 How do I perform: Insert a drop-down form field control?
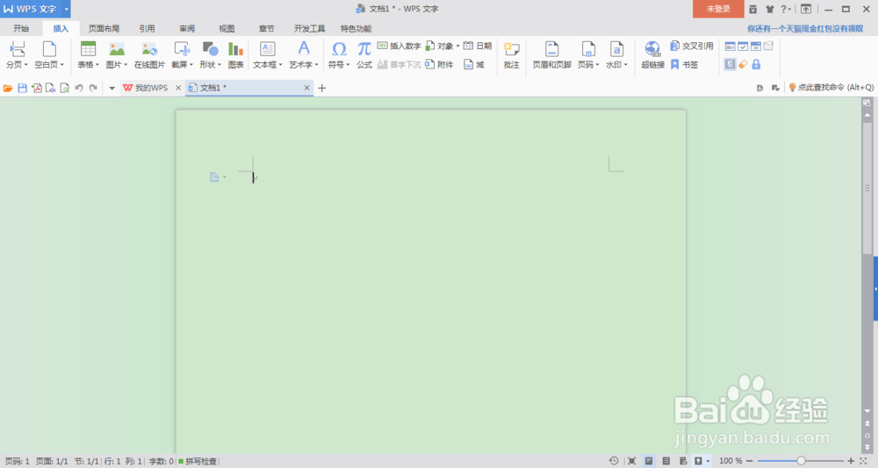(x=756, y=47)
